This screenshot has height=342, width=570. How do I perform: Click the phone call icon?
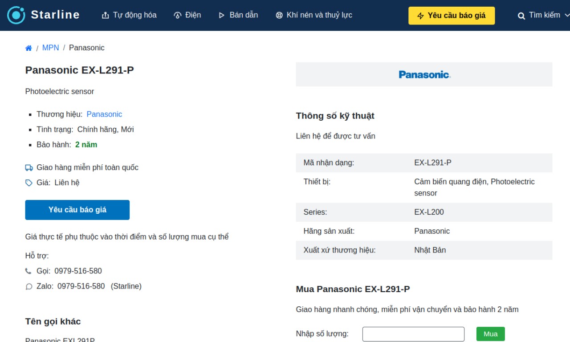point(28,271)
